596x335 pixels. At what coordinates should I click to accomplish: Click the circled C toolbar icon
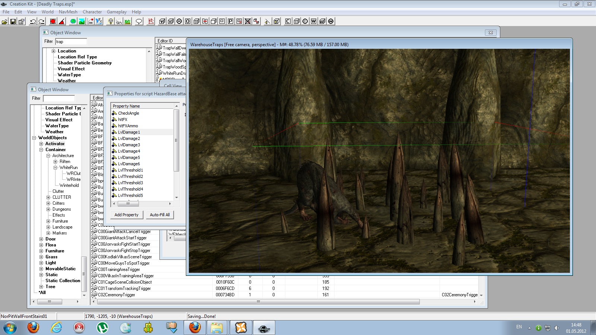click(305, 21)
